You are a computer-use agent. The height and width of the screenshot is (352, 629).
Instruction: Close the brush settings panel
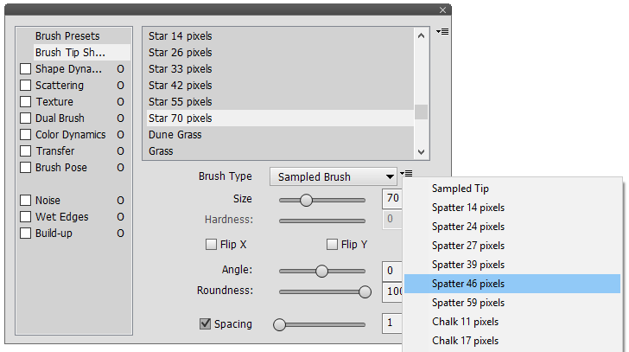click(x=443, y=10)
